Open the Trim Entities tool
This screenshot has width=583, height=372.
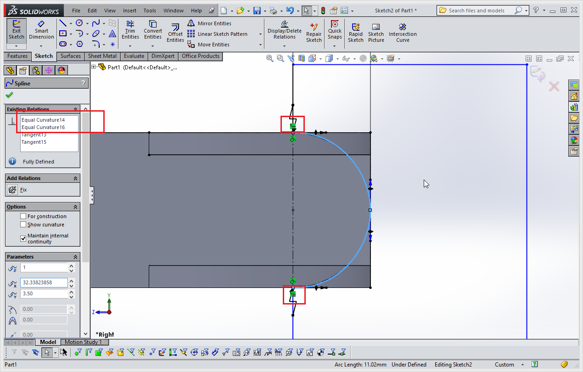pyautogui.click(x=130, y=30)
